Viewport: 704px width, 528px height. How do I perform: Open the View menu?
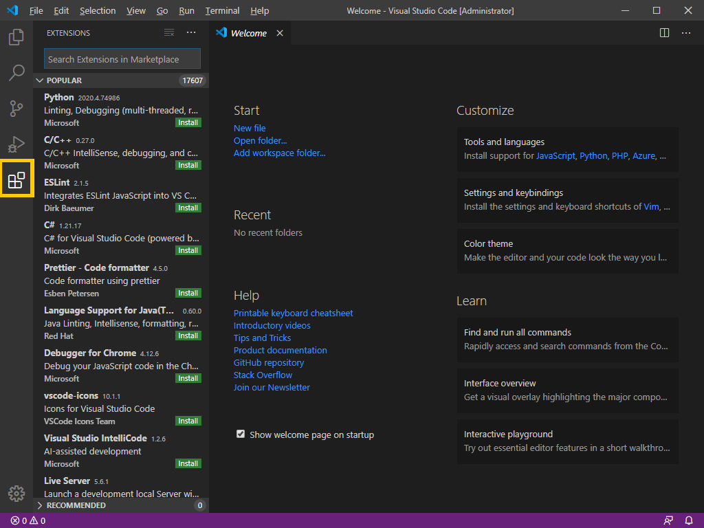136,10
